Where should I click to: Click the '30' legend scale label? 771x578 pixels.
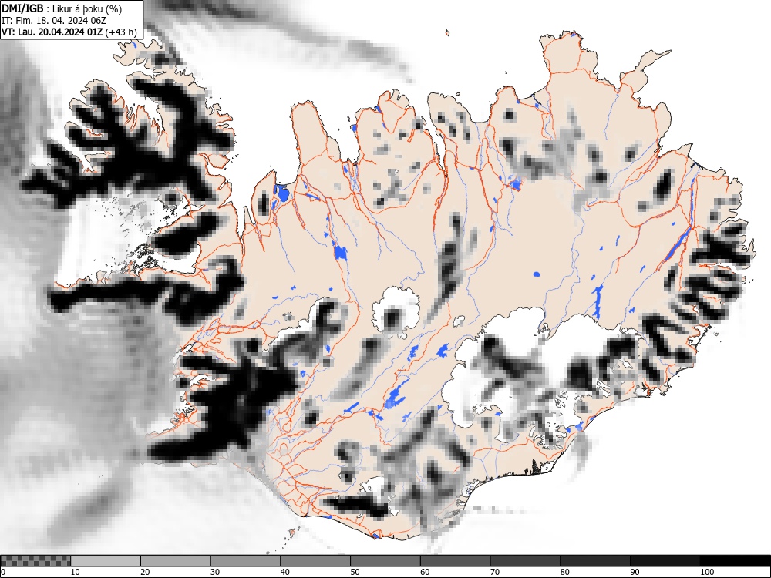click(x=215, y=572)
